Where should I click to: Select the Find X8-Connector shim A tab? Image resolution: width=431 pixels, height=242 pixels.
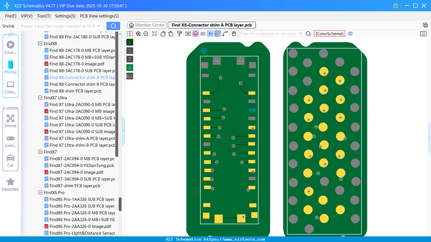(x=212, y=25)
